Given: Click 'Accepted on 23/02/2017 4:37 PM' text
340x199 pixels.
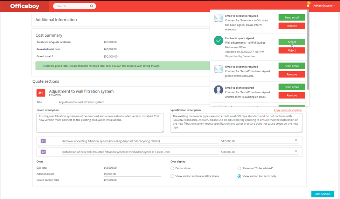Looking at the screenshot, I should (244, 52).
